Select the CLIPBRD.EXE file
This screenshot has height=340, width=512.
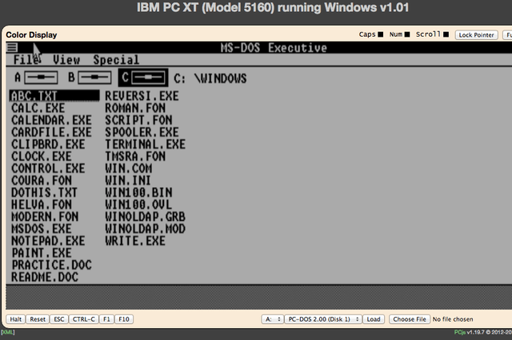(48, 144)
